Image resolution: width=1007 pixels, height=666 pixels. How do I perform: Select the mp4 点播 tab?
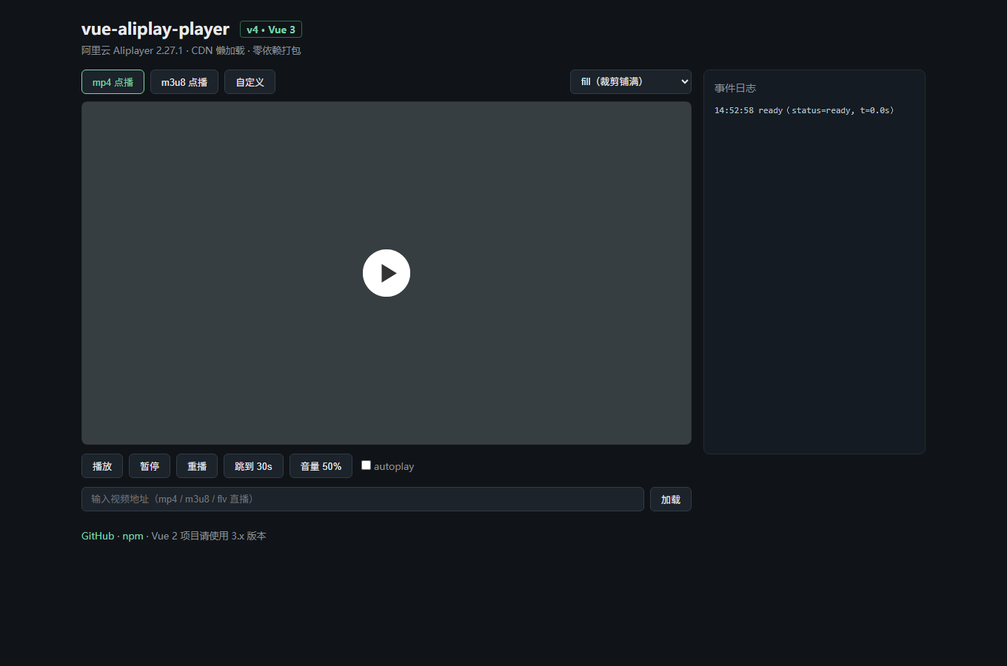click(113, 82)
